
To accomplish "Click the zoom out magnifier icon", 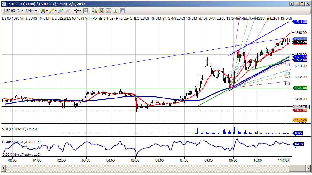I will point(68,11).
